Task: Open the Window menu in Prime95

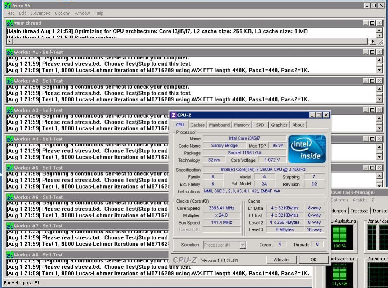Action: [x=82, y=13]
